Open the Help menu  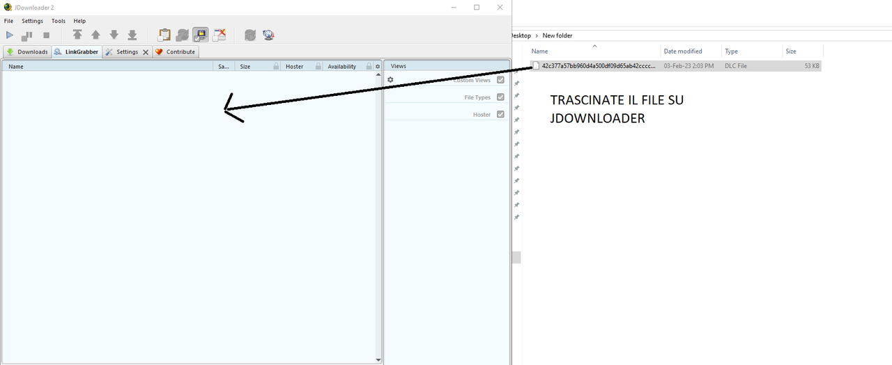click(79, 21)
